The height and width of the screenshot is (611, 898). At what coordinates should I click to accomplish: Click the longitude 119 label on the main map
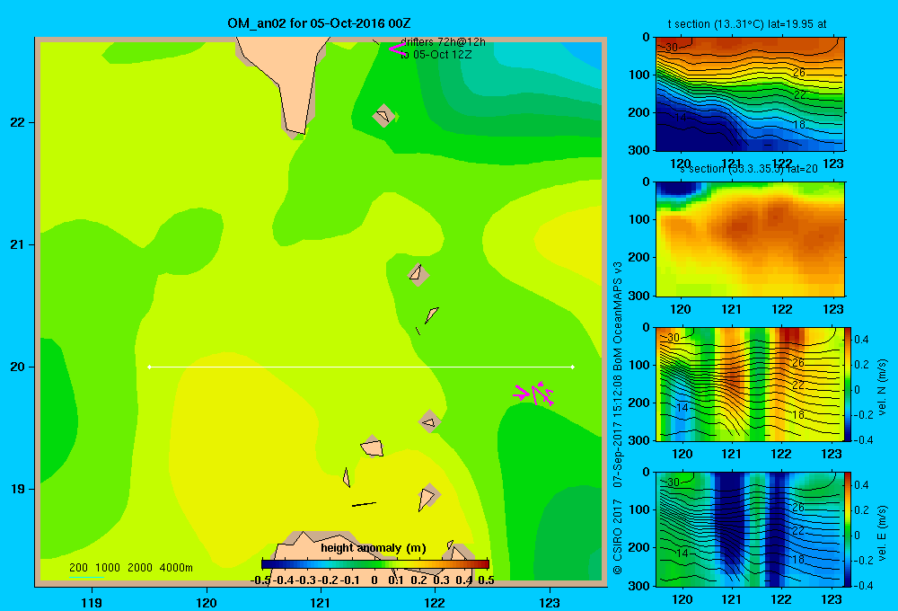point(92,602)
